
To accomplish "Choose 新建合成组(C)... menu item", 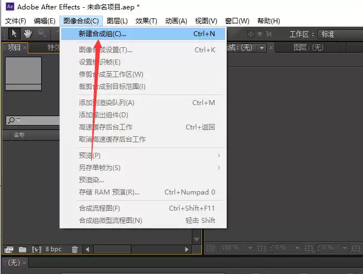I will (x=143, y=34).
